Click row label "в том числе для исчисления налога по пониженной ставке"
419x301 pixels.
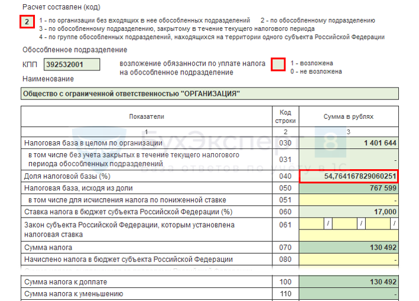[x=127, y=200]
